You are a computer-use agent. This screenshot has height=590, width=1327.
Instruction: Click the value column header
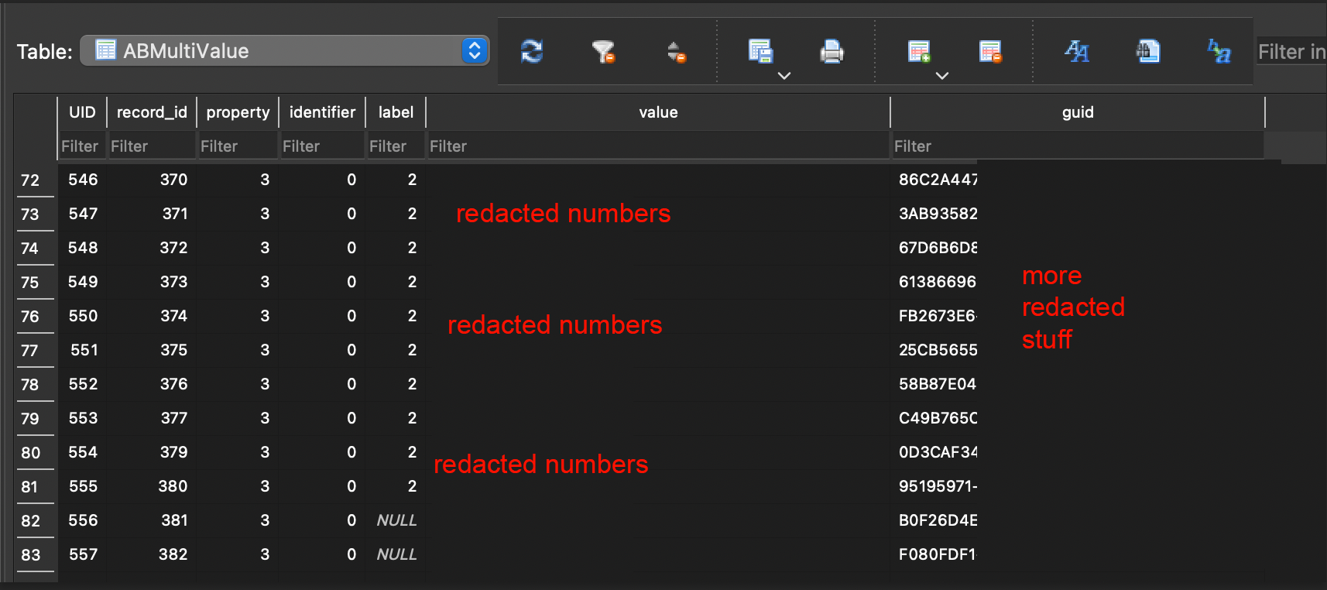click(x=658, y=112)
